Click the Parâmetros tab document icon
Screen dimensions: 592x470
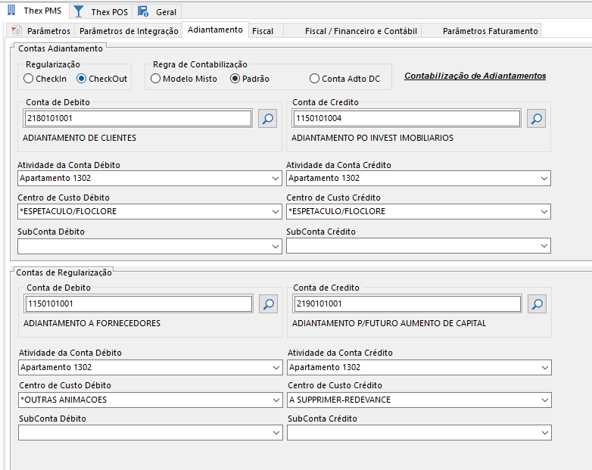17,31
